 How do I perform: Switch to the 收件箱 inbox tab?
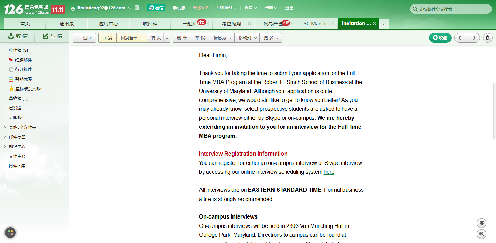coord(150,24)
